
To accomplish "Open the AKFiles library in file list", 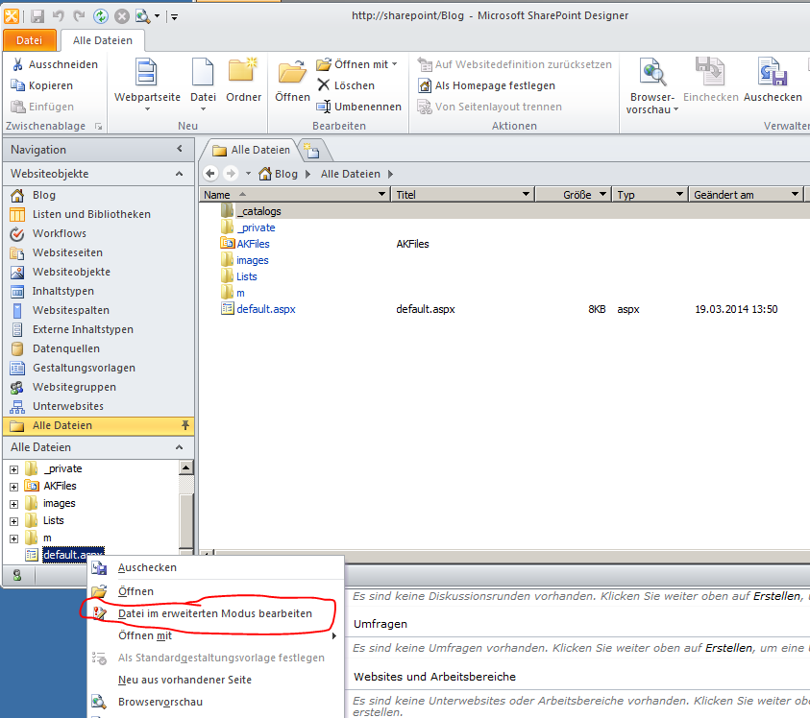I will pos(253,244).
